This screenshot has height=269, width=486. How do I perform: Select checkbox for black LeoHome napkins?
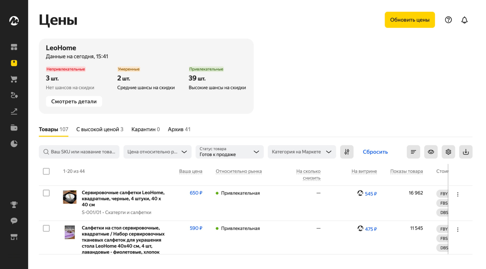[x=46, y=193]
